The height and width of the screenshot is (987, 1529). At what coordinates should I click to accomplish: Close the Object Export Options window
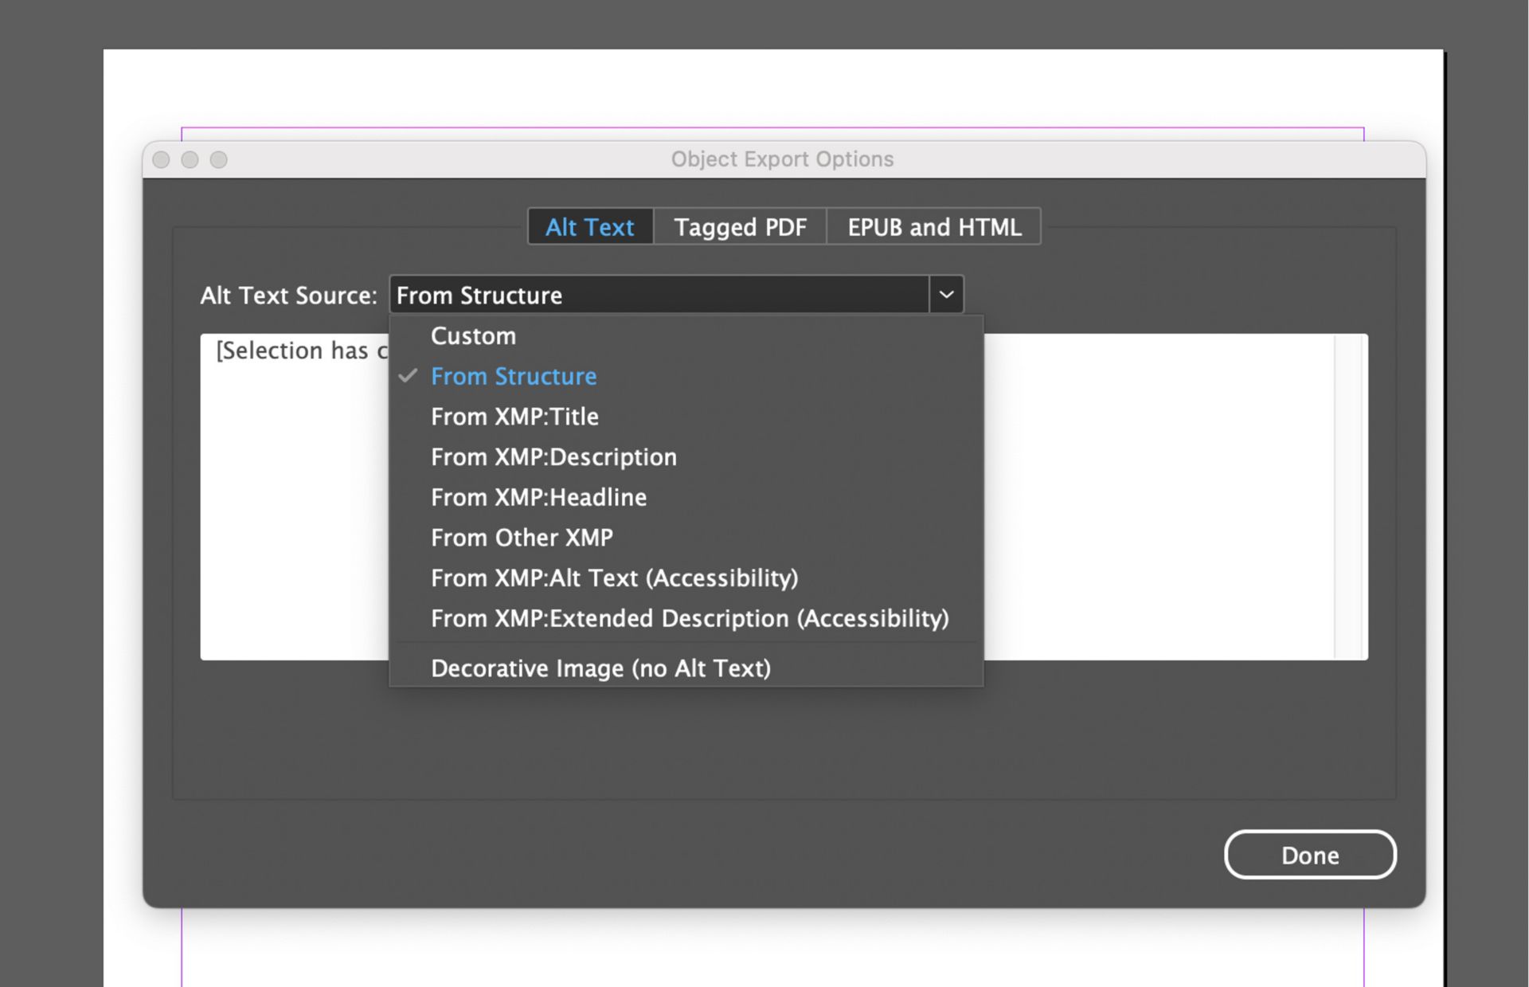click(162, 159)
